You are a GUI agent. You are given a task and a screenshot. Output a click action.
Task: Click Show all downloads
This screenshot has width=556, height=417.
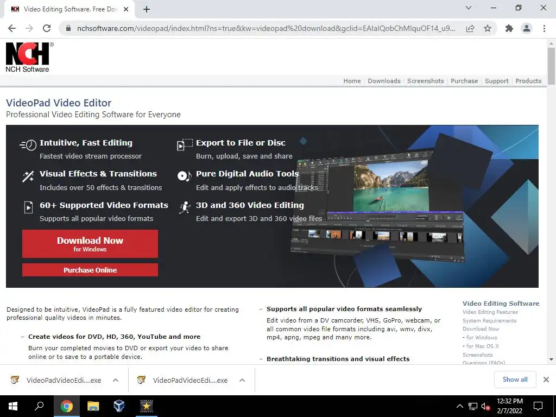click(515, 380)
